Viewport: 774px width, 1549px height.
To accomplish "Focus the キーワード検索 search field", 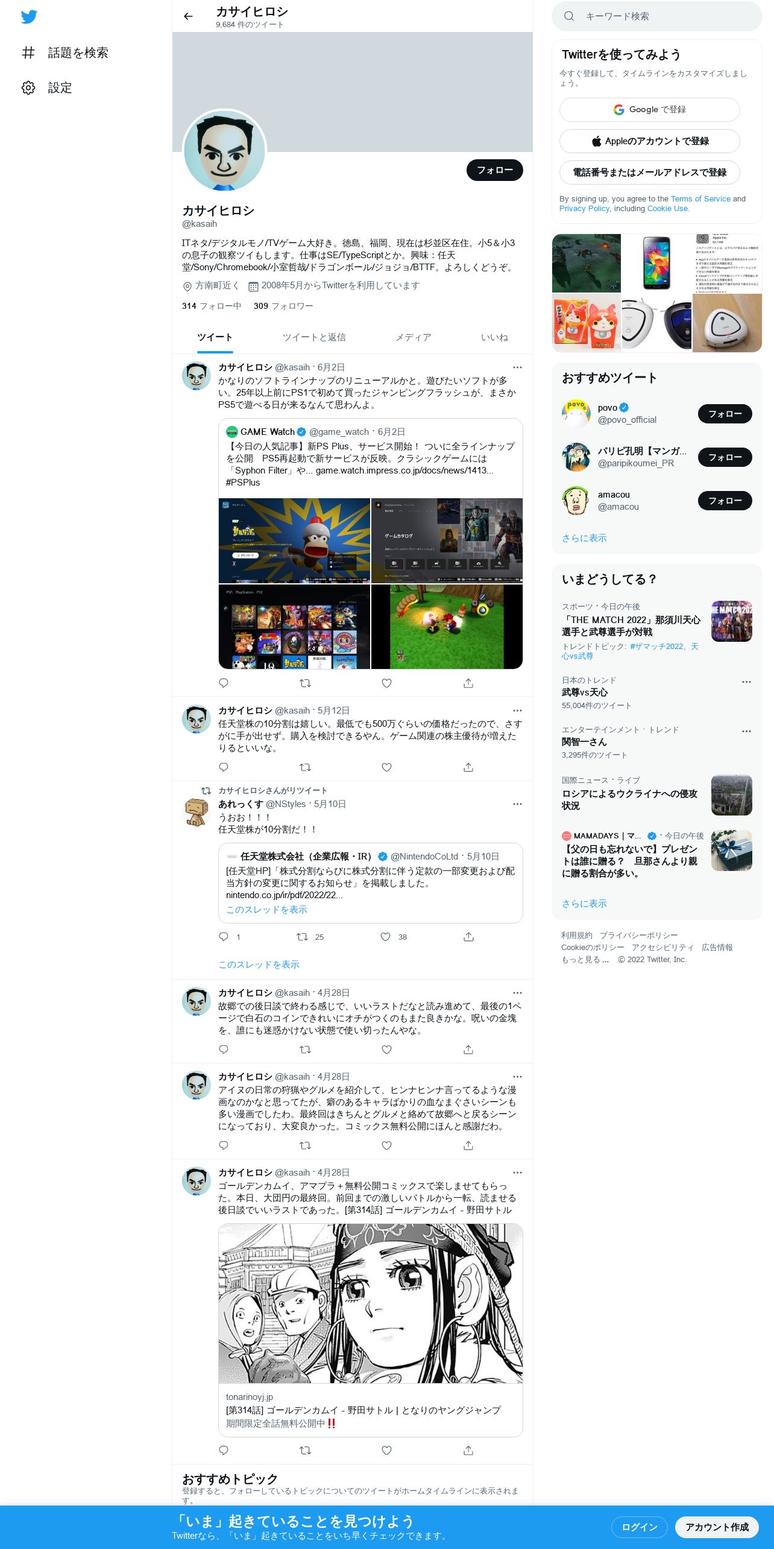I will 657,16.
